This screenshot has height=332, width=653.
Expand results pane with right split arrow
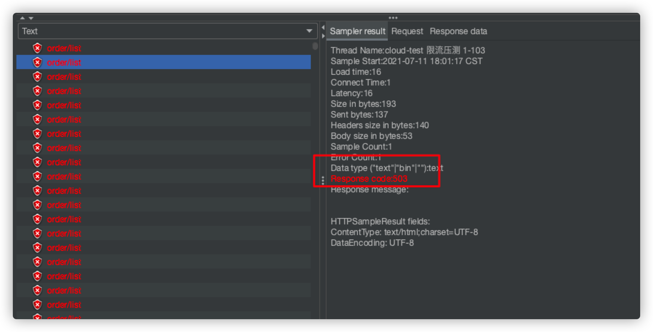[323, 36]
